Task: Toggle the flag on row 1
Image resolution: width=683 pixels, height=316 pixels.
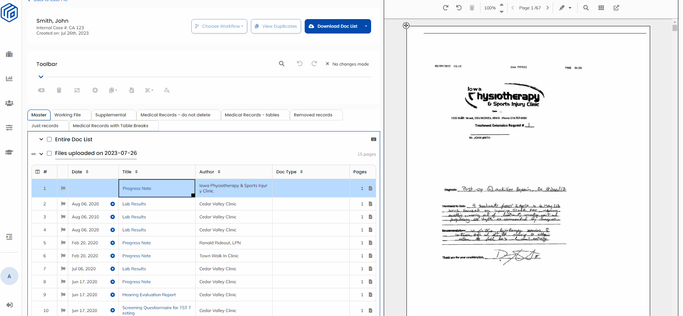Action: point(63,188)
